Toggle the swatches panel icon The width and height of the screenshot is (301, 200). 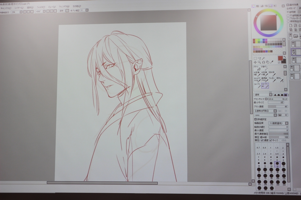271,6
